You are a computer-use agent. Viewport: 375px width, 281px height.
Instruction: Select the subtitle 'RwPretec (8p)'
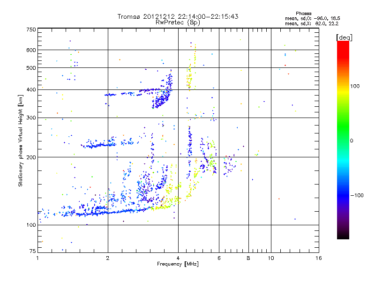(178, 22)
